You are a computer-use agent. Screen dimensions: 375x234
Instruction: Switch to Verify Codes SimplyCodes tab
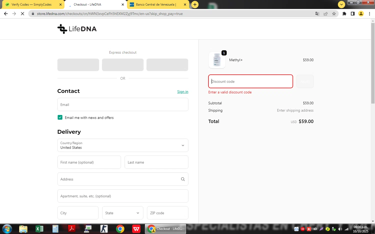[x=31, y=4]
